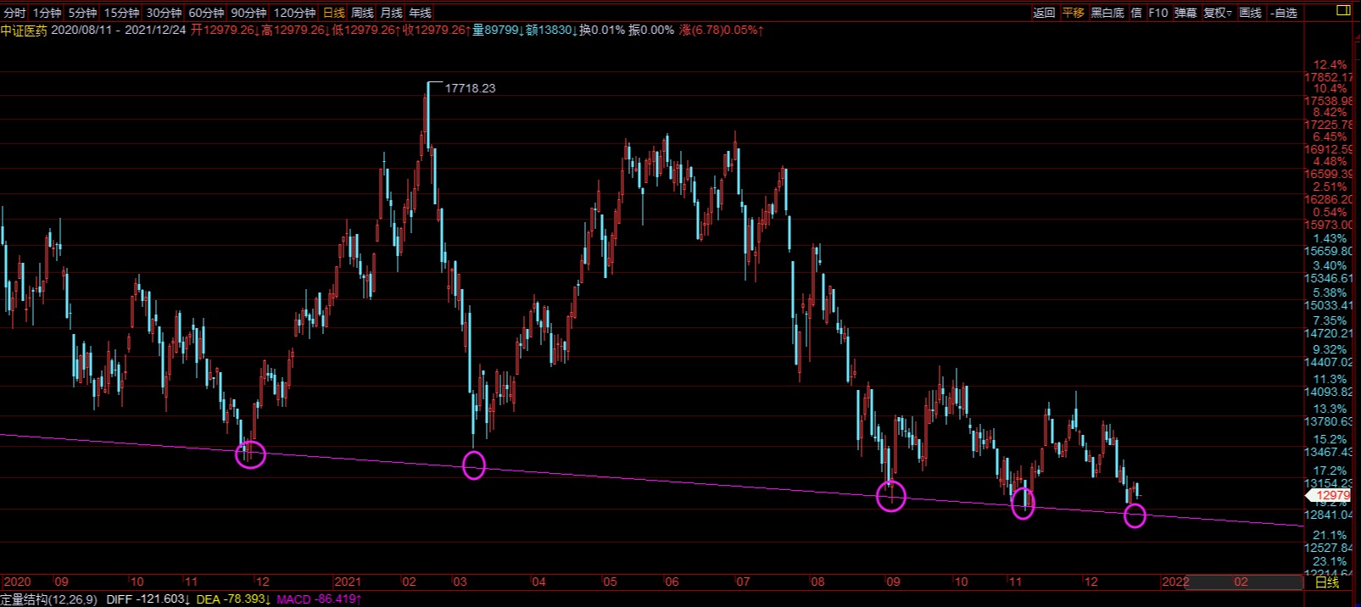Activate the 画线 drawing tool
The image size is (1361, 607).
coord(1250,13)
